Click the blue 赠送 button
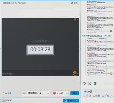This screenshot has height=103, width=114. [x=75, y=93]
